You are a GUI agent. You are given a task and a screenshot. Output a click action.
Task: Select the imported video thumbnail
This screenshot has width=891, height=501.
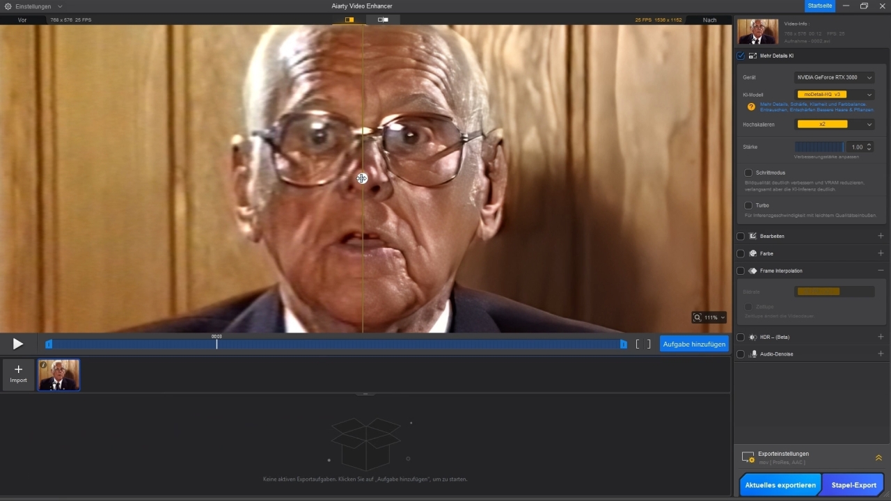point(59,375)
